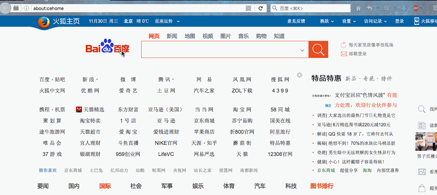Click the newspaper icon in right sidebar
Screen dimensions: 437x195
click(x=422, y=126)
